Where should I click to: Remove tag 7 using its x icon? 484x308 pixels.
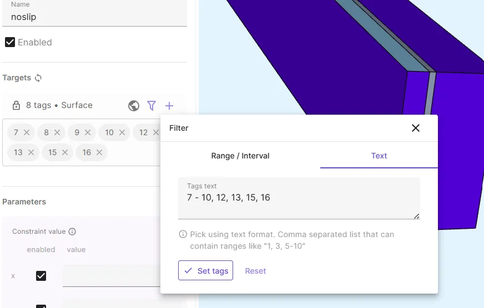point(27,132)
